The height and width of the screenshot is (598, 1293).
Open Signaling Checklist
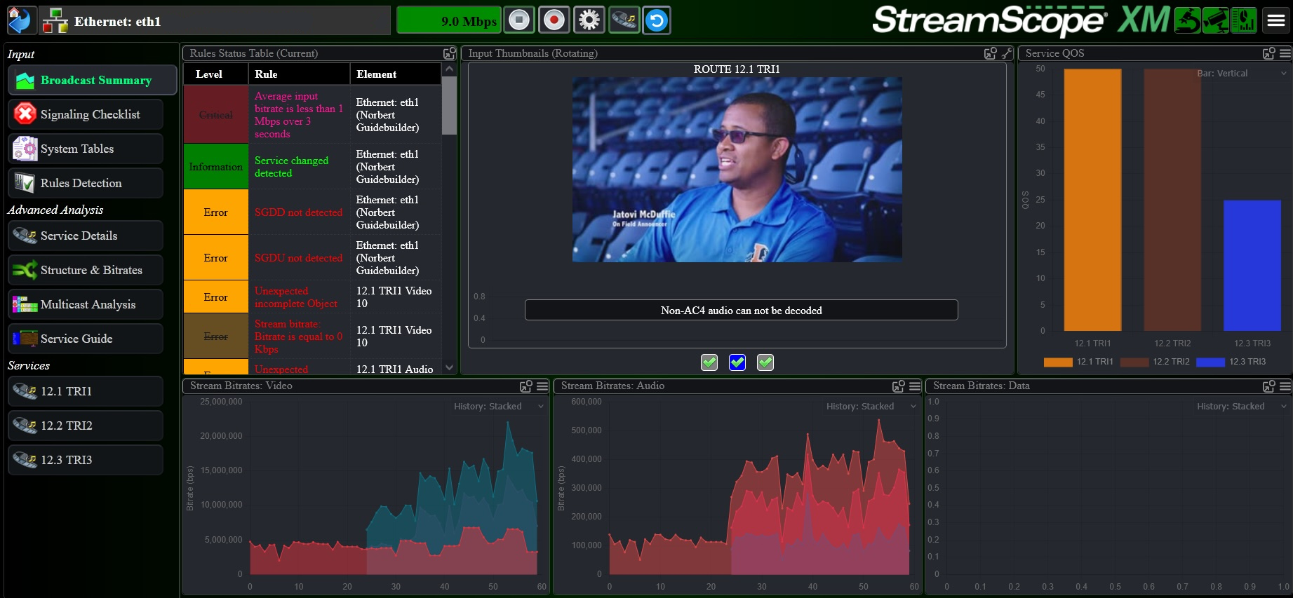(x=86, y=114)
